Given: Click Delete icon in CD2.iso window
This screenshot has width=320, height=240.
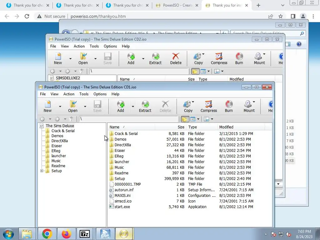Looking at the screenshot, I should click(176, 59).
